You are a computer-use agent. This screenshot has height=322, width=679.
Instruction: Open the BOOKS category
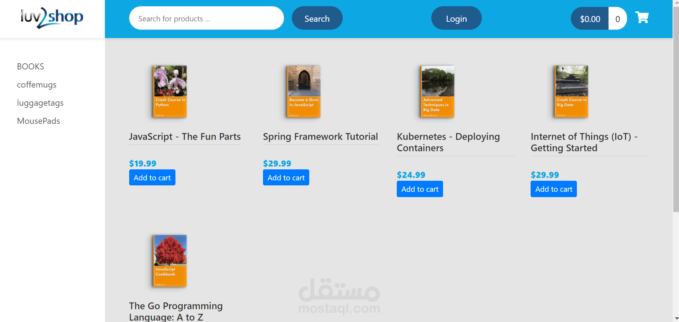coord(31,67)
